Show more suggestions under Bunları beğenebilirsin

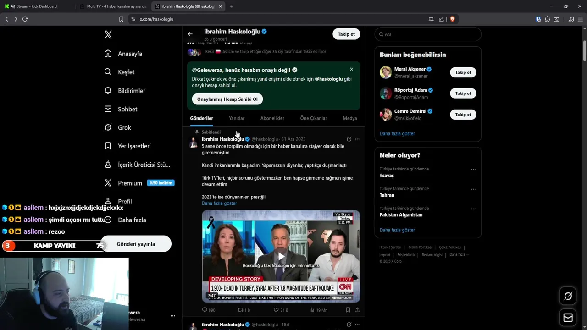[x=397, y=133]
